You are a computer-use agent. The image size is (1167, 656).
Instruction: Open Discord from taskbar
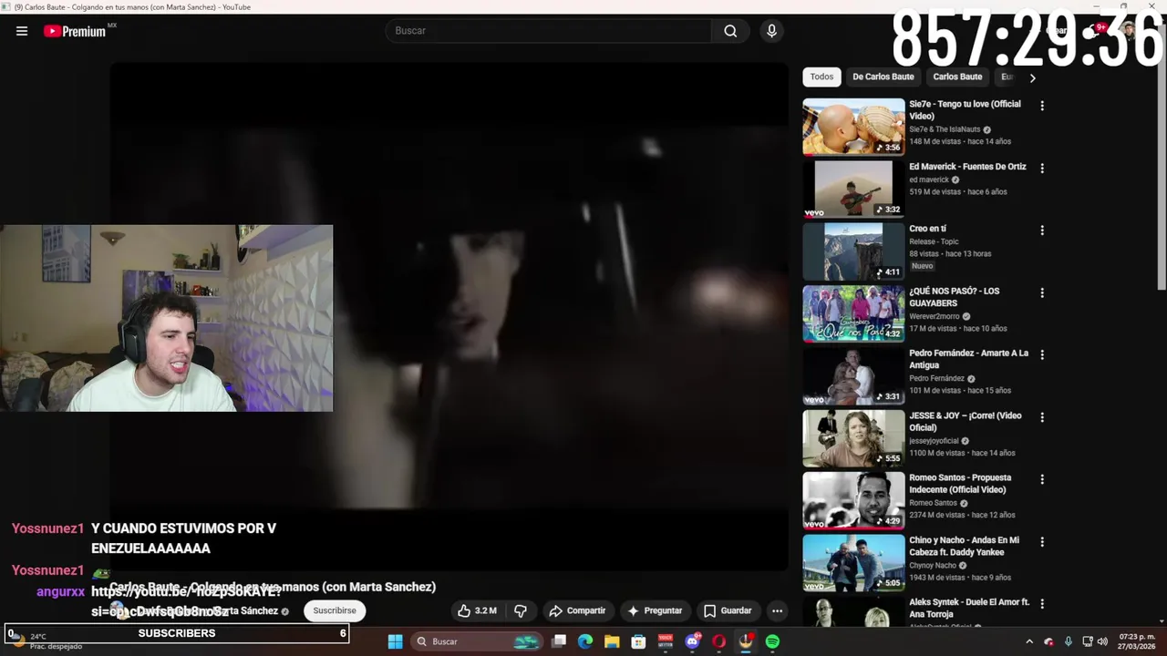(692, 641)
